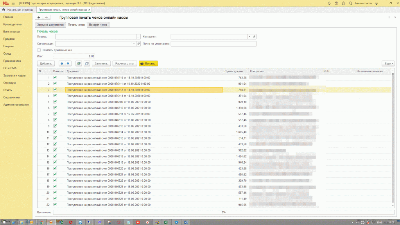Viewport: 400px width, 225px height.
Task: Click the Выполнено progress bar
Action: click(224, 212)
